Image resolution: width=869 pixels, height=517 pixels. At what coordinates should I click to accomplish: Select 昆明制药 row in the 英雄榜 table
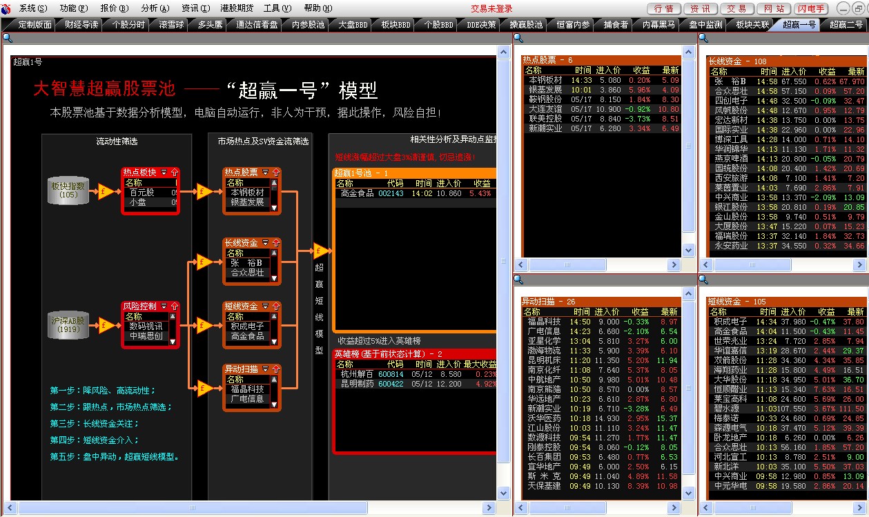point(414,384)
